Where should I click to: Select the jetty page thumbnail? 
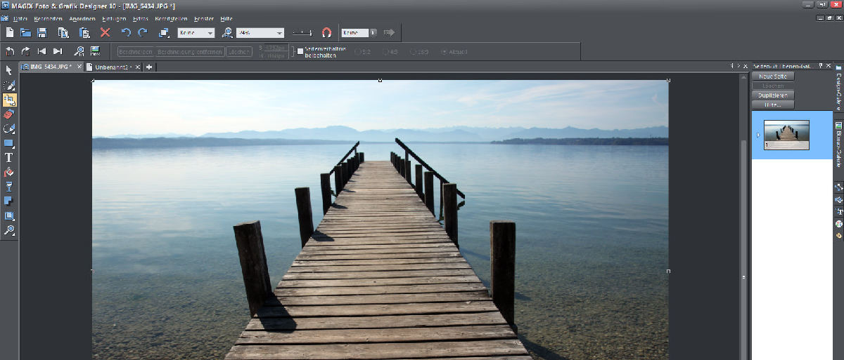pyautogui.click(x=786, y=135)
